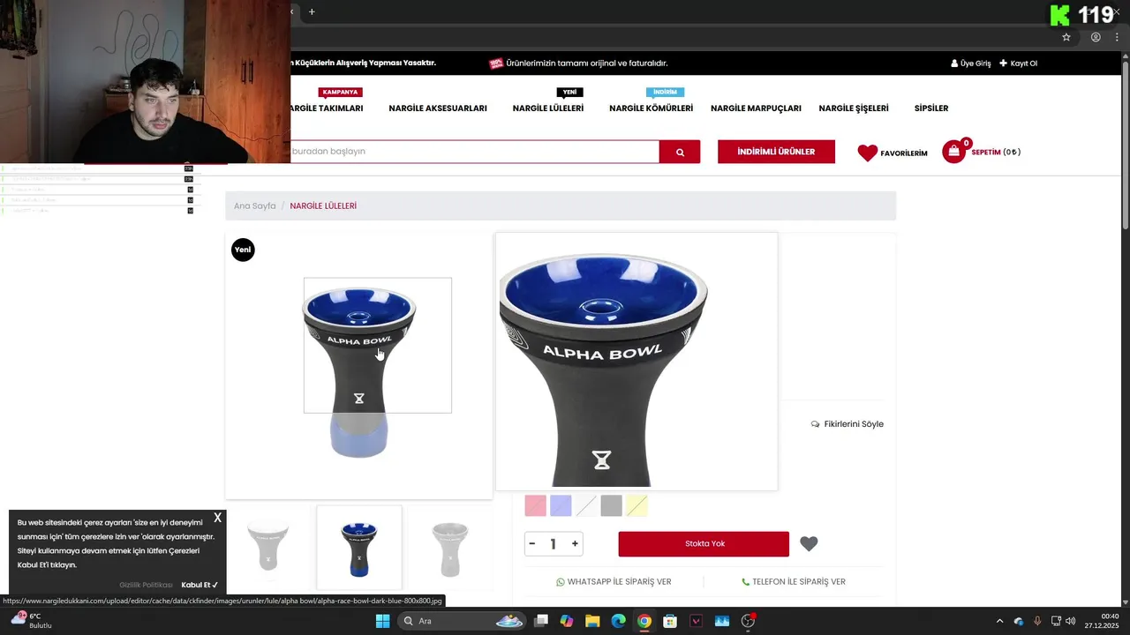
Task: Open Gizlilik Politikası link
Action: 146,585
